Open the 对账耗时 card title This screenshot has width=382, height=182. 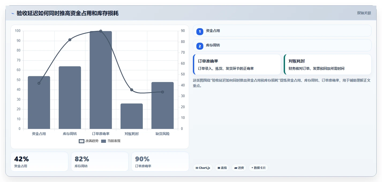[x=297, y=61]
